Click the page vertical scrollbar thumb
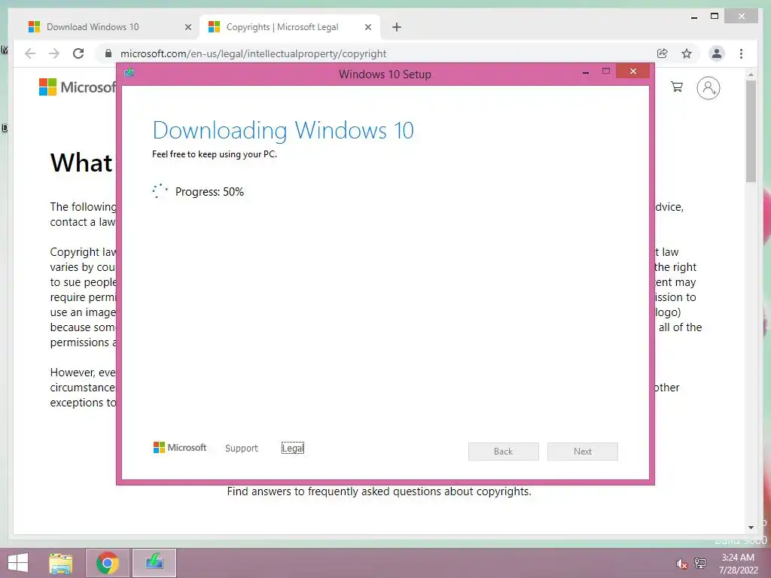Viewport: 771px width, 578px height. [751, 131]
